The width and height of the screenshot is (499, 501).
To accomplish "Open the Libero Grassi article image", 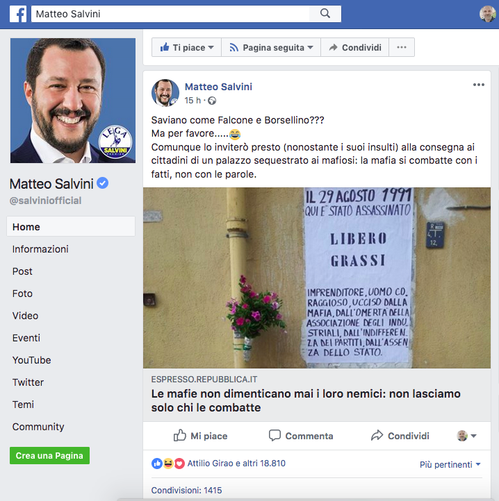I will (x=316, y=278).
